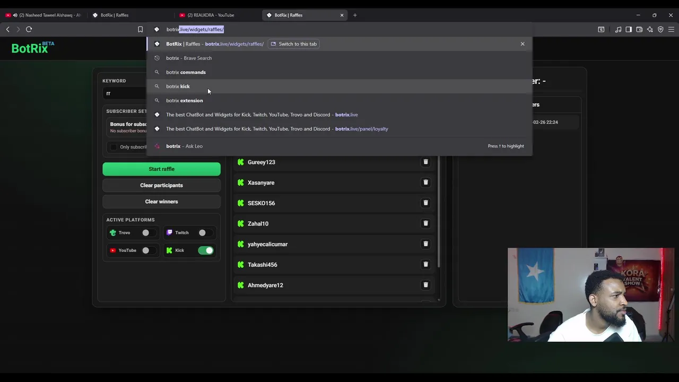
Task: Click Switch to this tab button
Action: click(x=294, y=44)
